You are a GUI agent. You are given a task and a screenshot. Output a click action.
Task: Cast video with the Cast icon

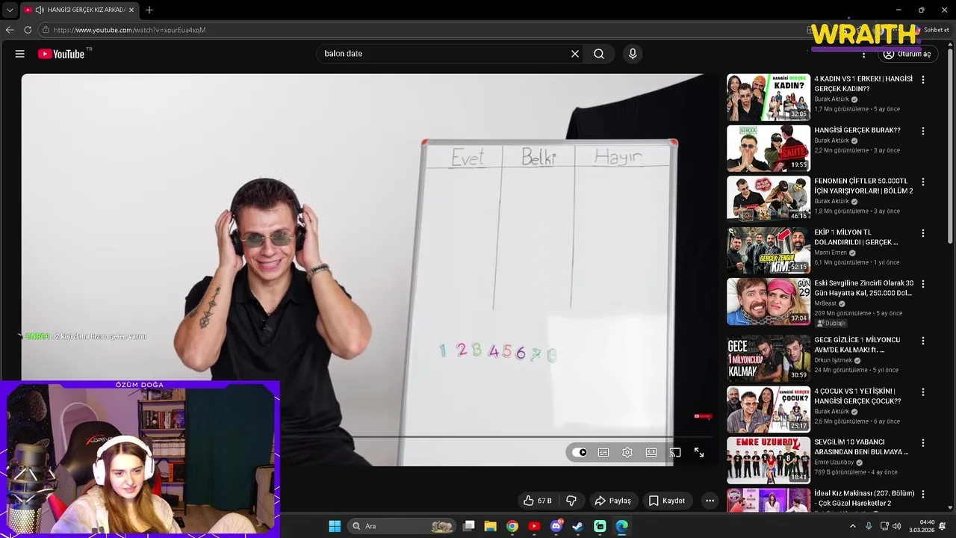(x=675, y=452)
